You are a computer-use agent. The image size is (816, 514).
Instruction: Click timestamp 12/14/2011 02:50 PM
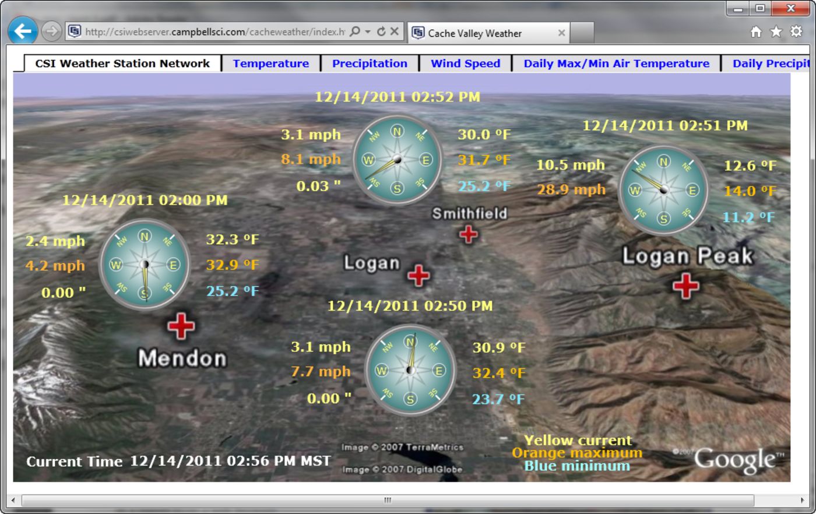[x=410, y=305]
